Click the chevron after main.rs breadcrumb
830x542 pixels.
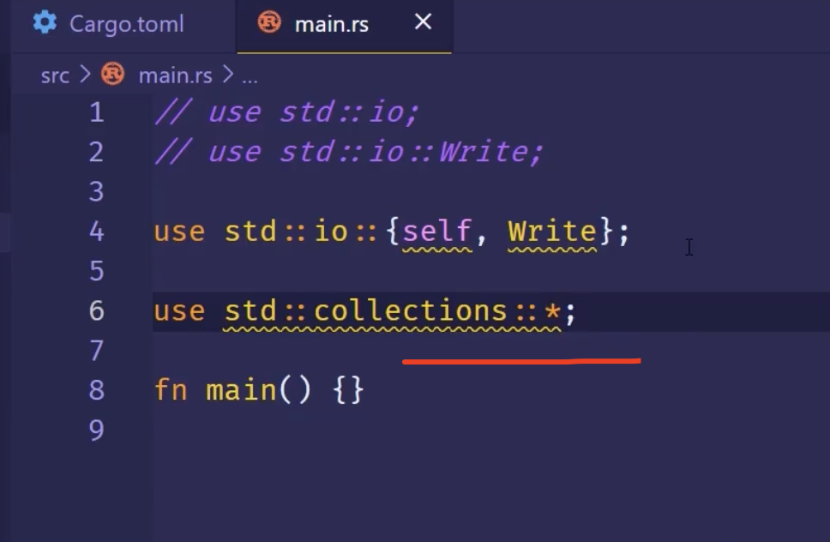click(227, 75)
